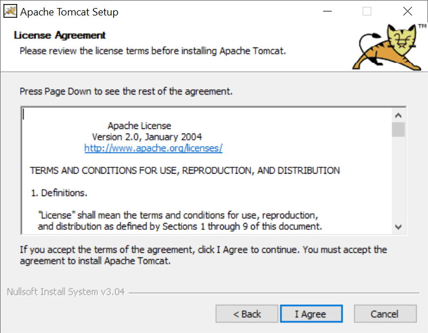Viewport: 428px width, 333px height.
Task: Click the Tomcat cat logo in header
Action: (x=387, y=46)
